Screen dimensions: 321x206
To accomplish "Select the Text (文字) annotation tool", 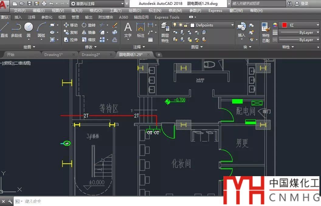I will tap(128, 30).
